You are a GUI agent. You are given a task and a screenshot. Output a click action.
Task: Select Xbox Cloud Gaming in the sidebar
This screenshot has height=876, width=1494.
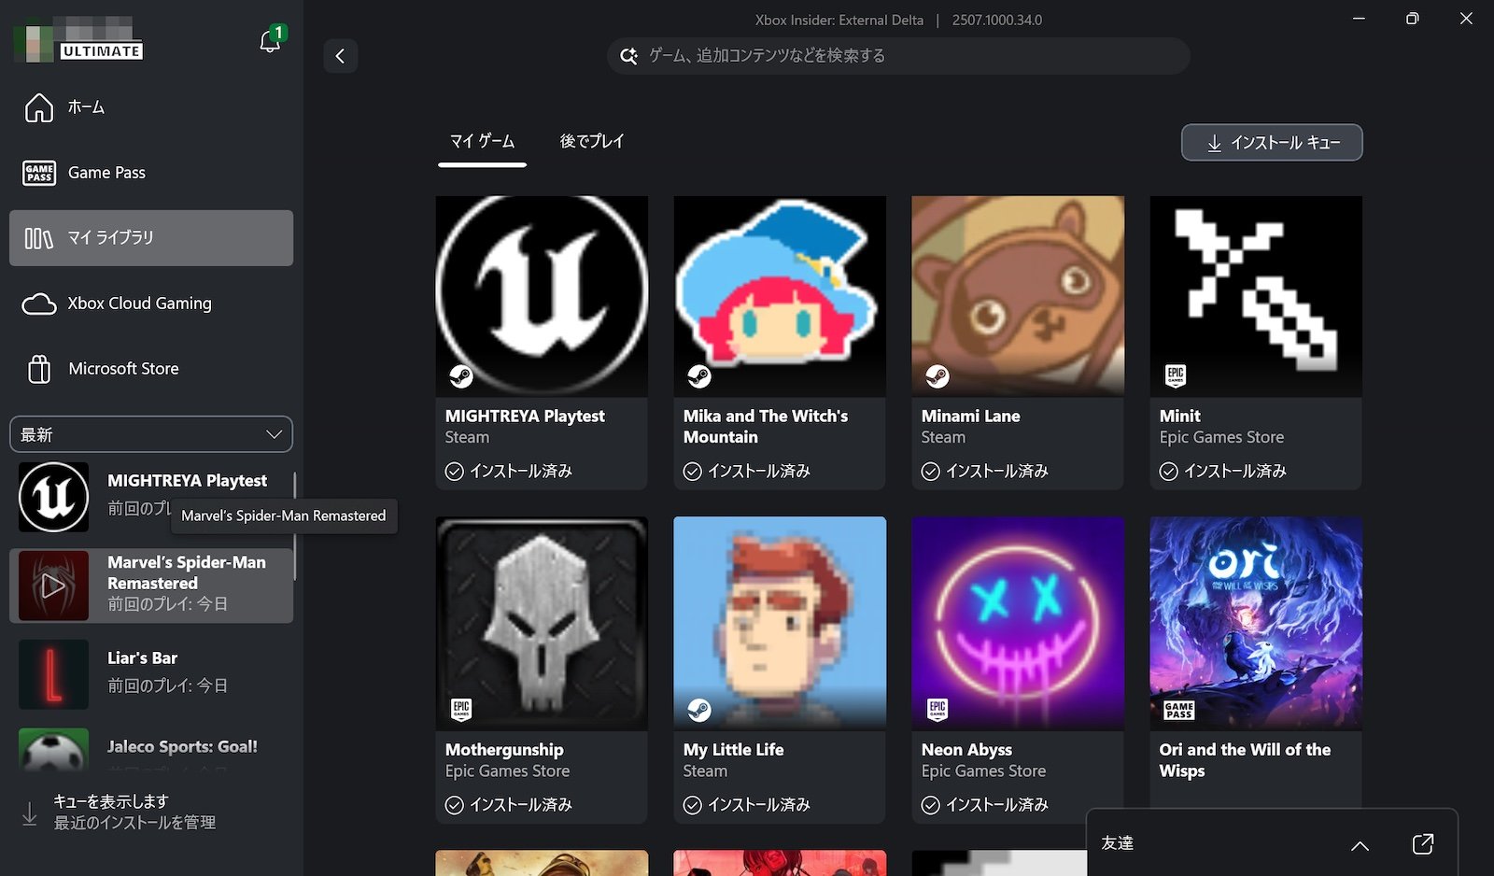tap(151, 304)
